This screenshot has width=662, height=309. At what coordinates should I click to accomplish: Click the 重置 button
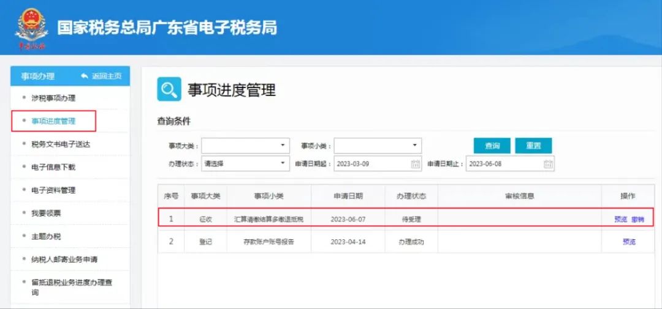click(x=533, y=146)
